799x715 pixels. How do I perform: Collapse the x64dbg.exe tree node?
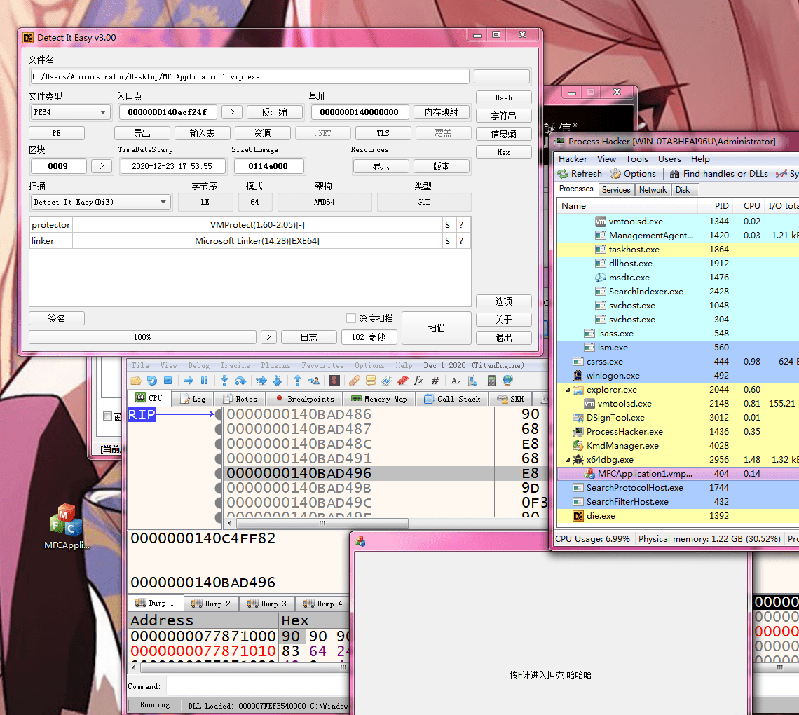click(568, 460)
